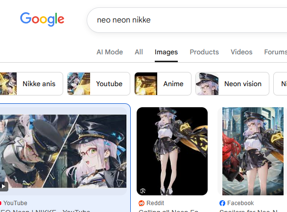Open the Reddit character image result
Viewport: 287px width, 212px height.
172,151
